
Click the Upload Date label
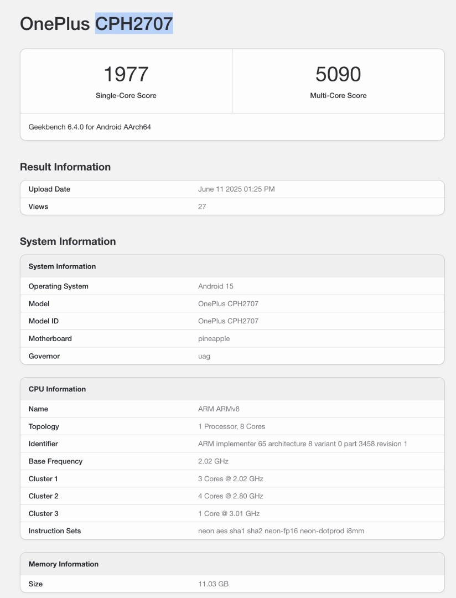coord(49,189)
